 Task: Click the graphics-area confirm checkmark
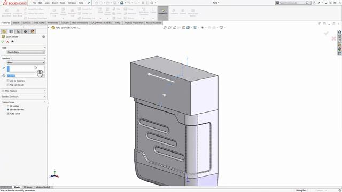326,33
